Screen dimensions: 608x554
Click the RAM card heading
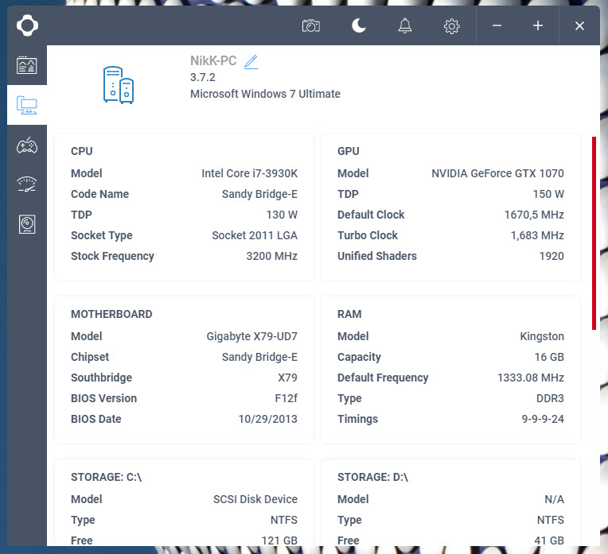pyautogui.click(x=349, y=314)
